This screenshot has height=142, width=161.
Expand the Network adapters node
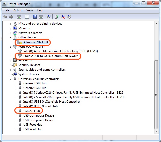[10, 33]
